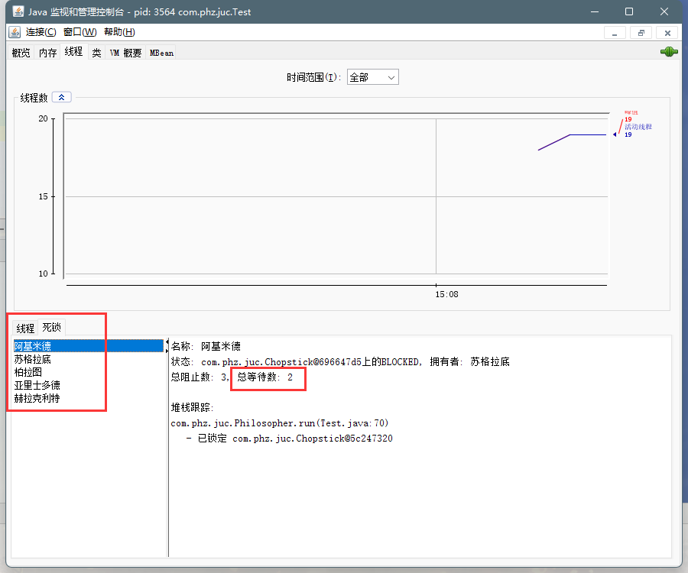Switch to the 概览 tab
Screen dimensions: 688x573
coord(21,53)
